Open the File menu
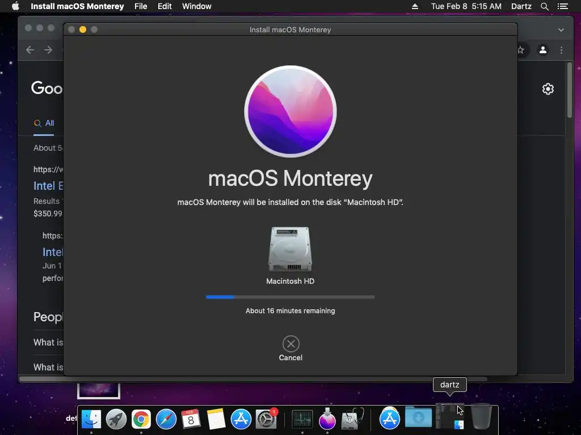This screenshot has height=435, width=581. [x=141, y=6]
